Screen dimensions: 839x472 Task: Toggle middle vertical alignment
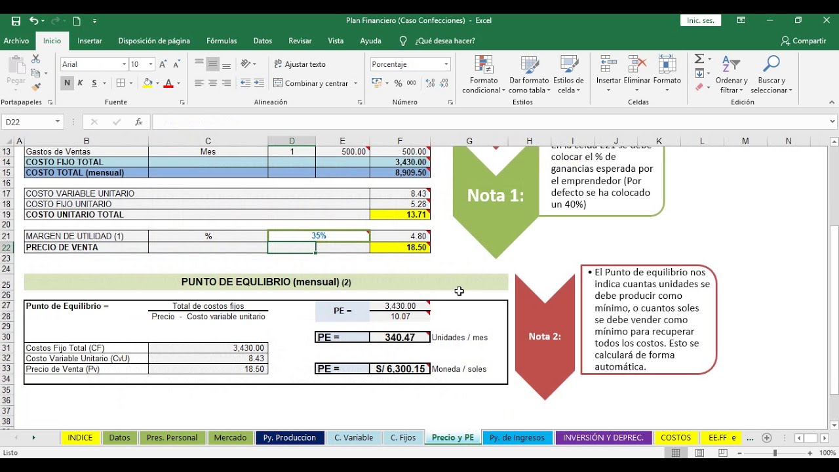[x=212, y=64]
